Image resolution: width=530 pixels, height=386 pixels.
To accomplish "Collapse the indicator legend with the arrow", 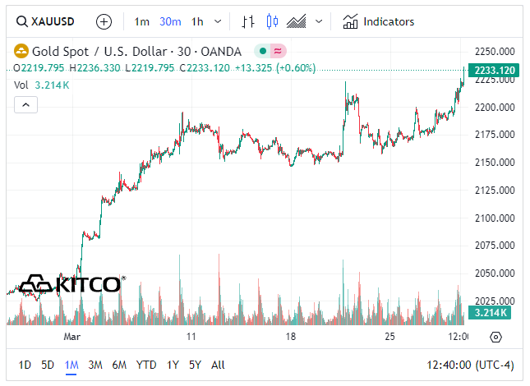I will (x=25, y=104).
